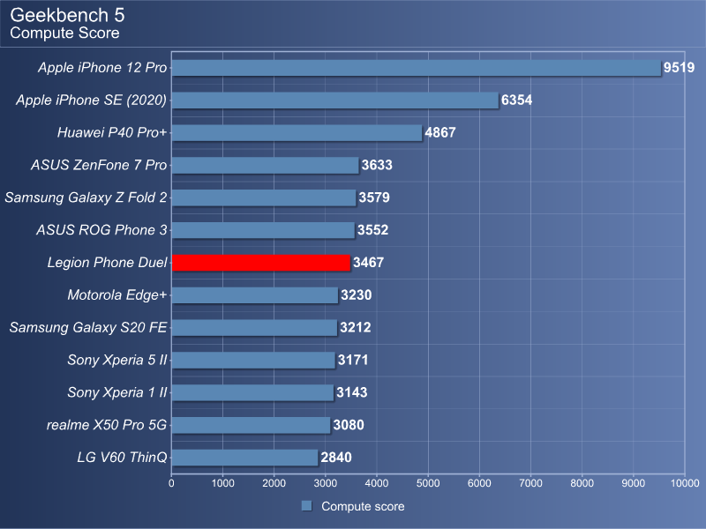Click the 'Geekbench 5' chart title
This screenshot has width=706, height=529.
point(67,15)
